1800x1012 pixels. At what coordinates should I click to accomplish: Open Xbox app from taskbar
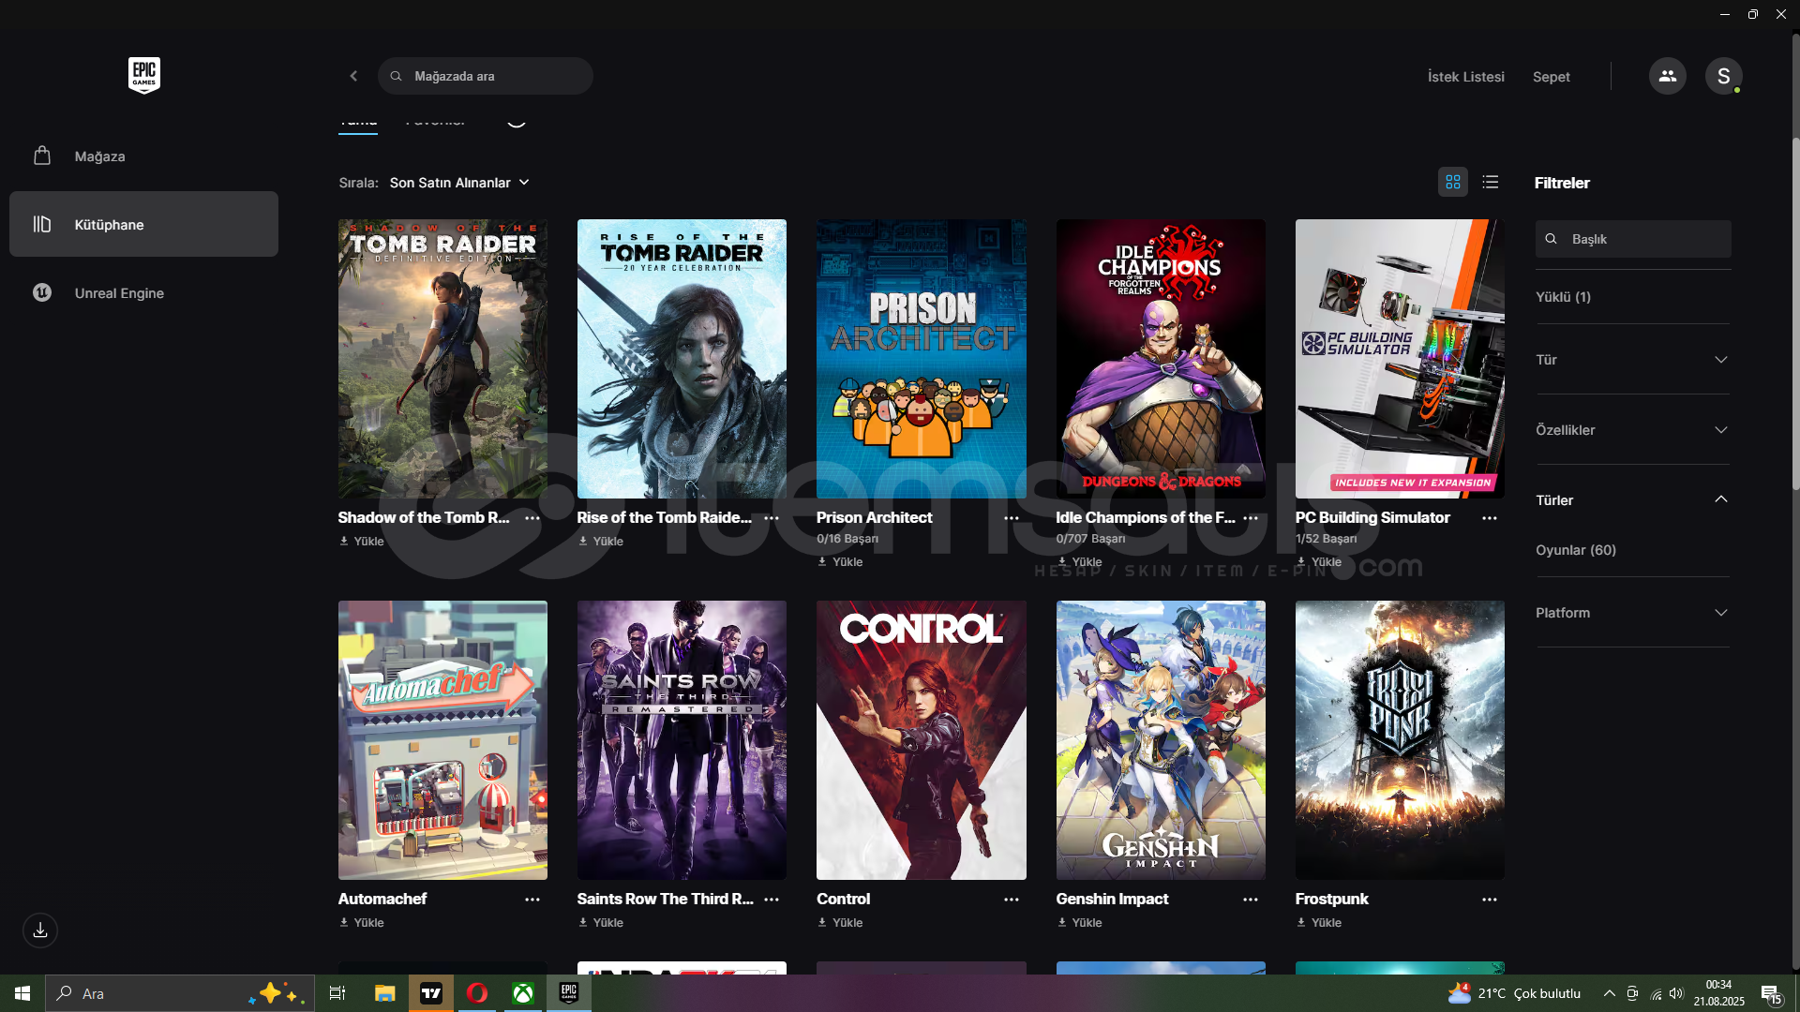tap(523, 993)
